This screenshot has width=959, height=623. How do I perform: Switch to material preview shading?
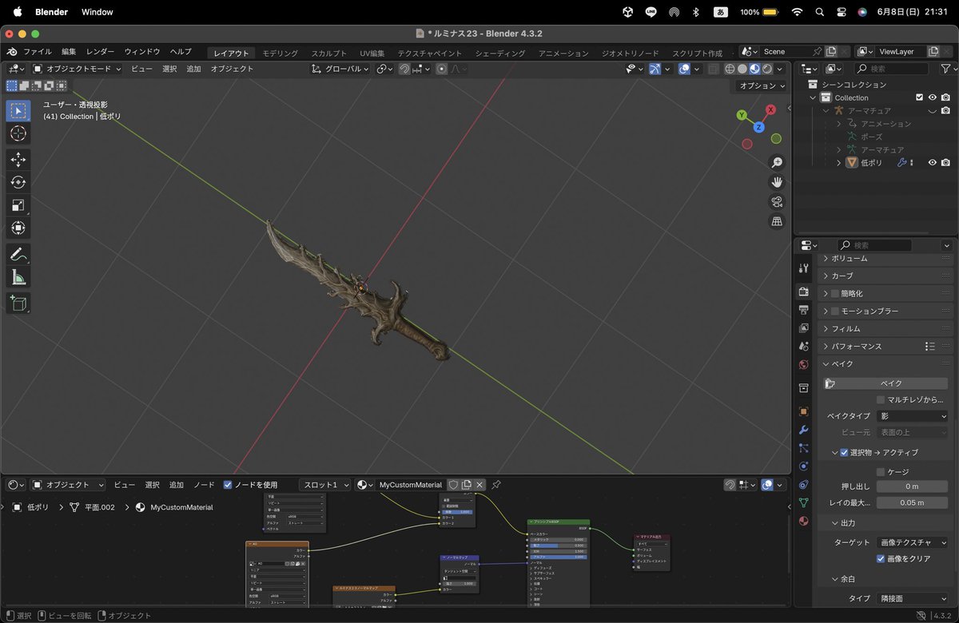[x=755, y=69]
